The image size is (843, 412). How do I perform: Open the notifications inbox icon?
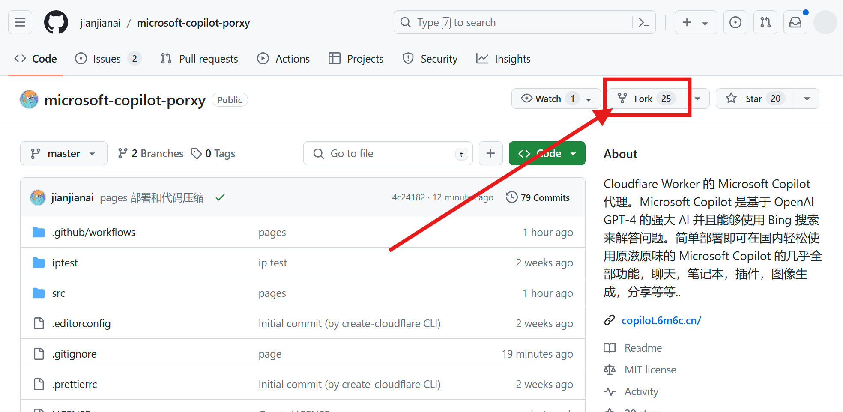(795, 22)
